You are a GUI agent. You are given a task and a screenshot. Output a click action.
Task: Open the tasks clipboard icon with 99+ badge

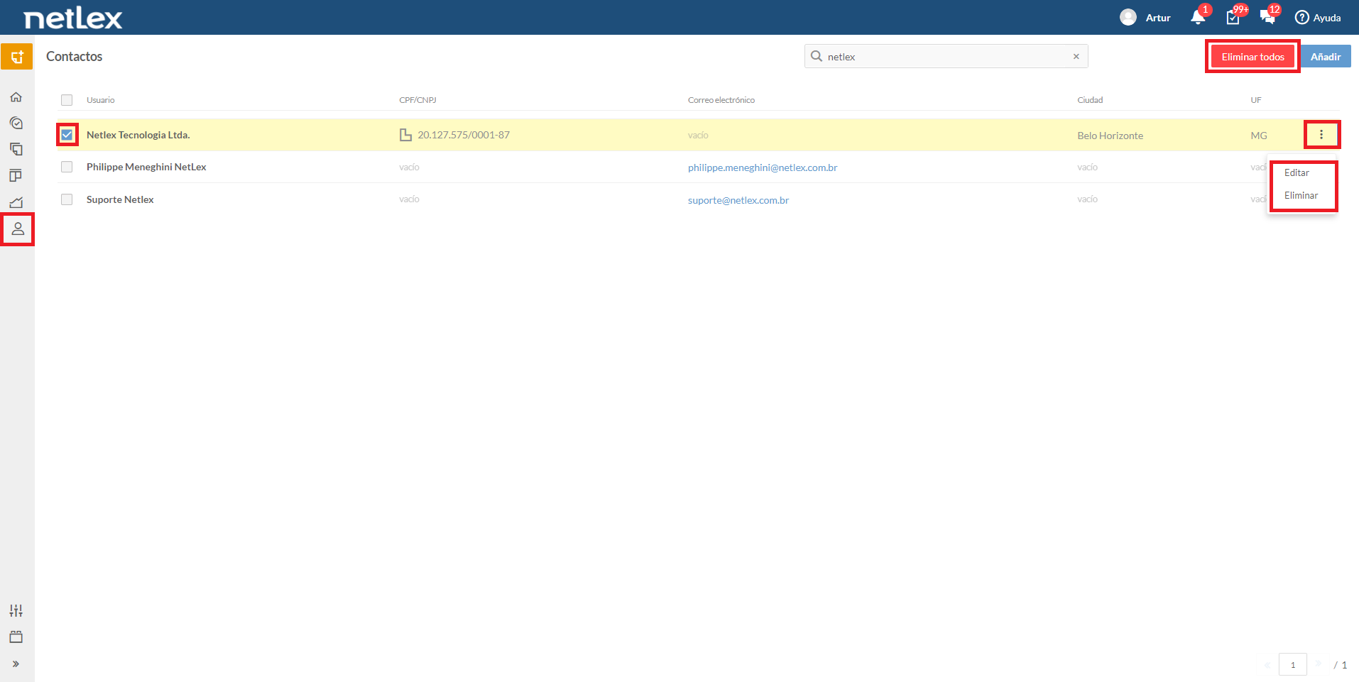tap(1233, 17)
